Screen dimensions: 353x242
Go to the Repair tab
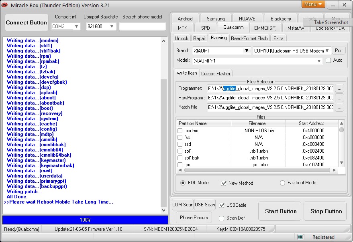pos(200,38)
